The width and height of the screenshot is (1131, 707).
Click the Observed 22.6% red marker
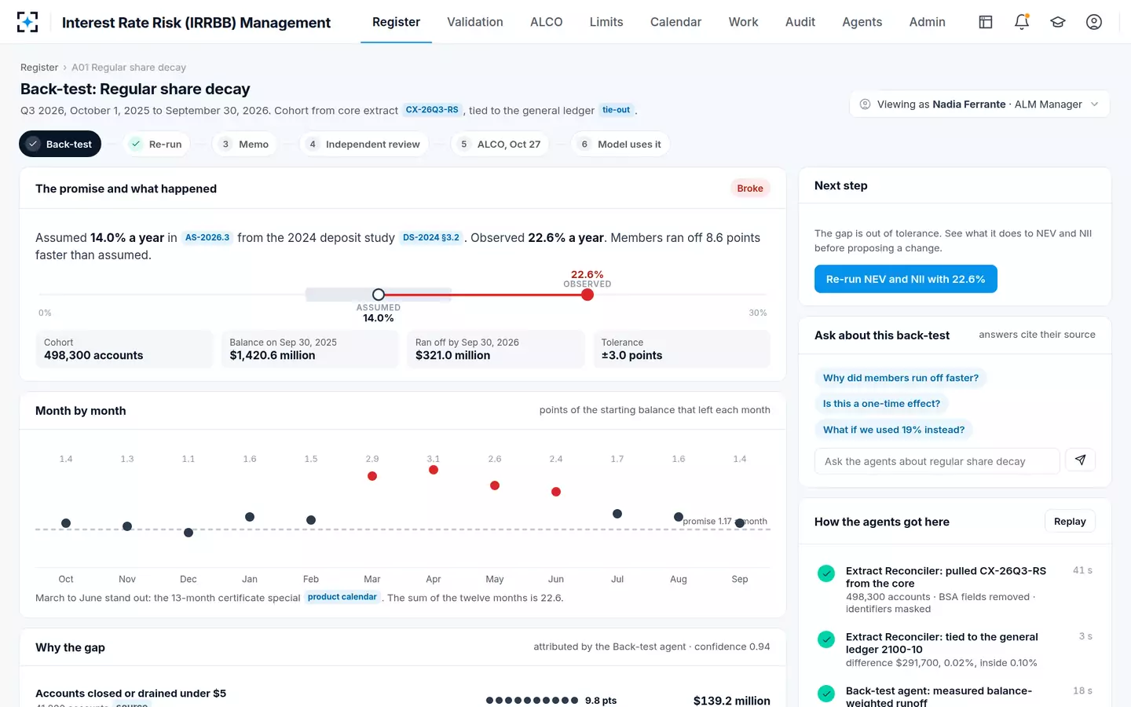tap(587, 295)
